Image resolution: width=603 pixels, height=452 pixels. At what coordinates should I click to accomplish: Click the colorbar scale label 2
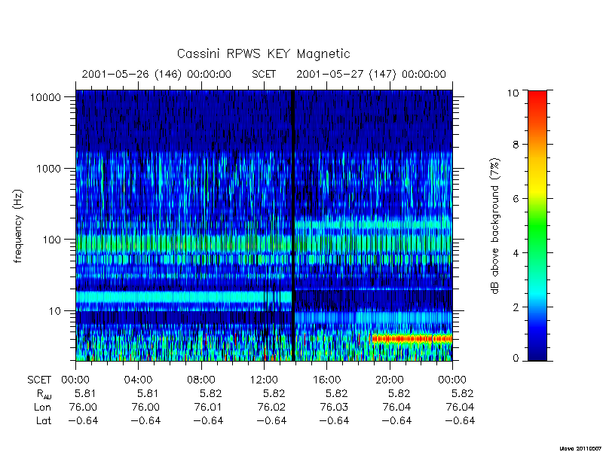point(516,307)
